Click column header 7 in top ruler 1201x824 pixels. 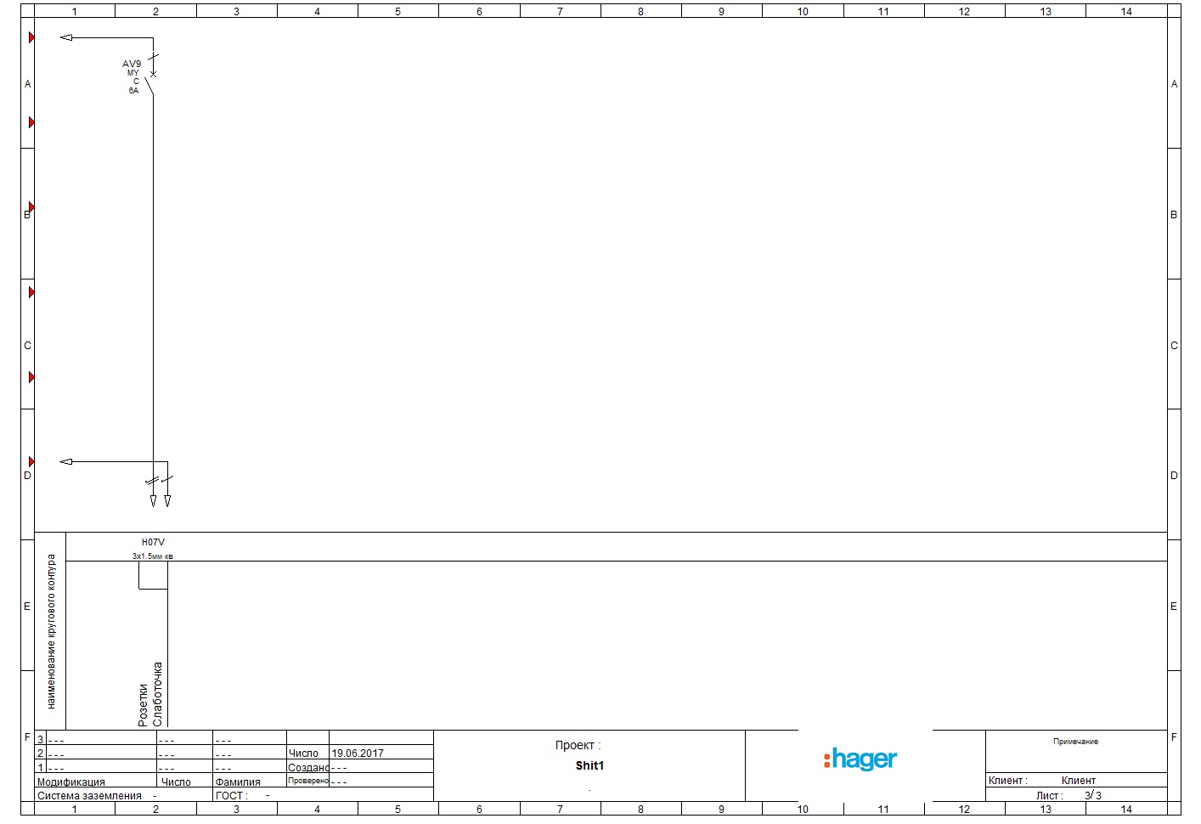coord(560,11)
